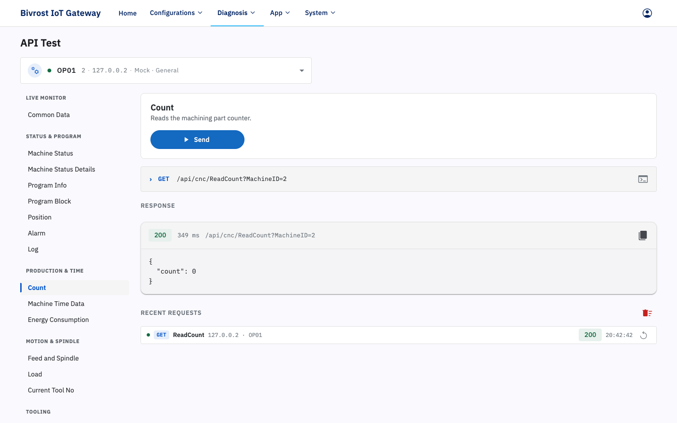Select Machine Status in the sidebar
The height and width of the screenshot is (423, 677).
coord(50,153)
